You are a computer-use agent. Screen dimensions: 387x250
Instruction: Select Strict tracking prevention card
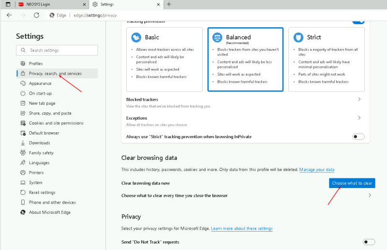(327, 59)
